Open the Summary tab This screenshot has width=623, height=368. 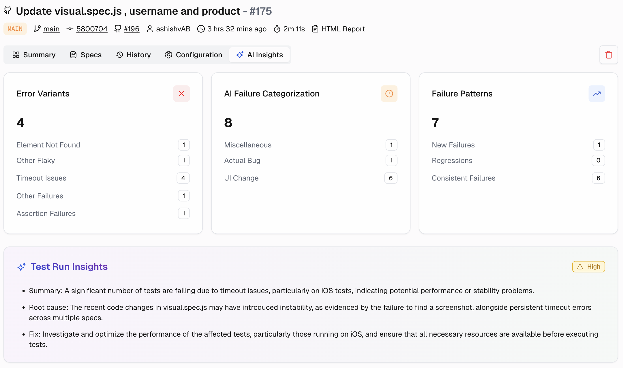coord(34,55)
